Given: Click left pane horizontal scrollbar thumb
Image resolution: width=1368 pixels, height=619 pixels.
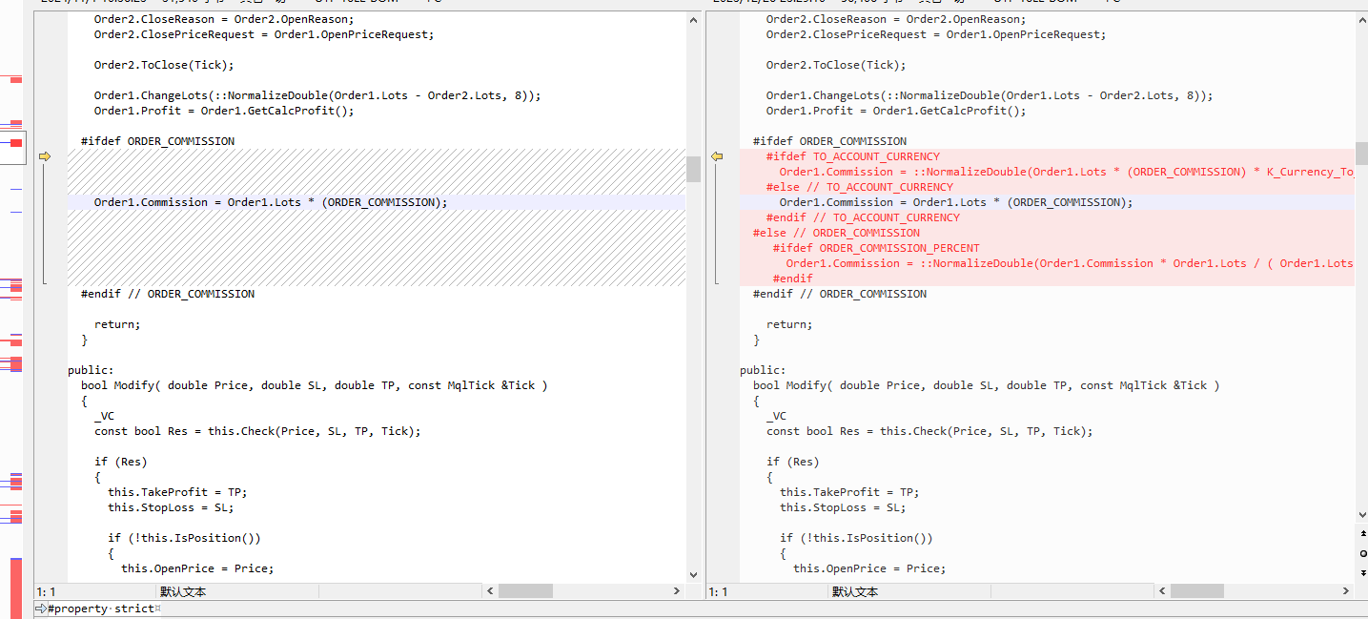Looking at the screenshot, I should click(x=525, y=591).
